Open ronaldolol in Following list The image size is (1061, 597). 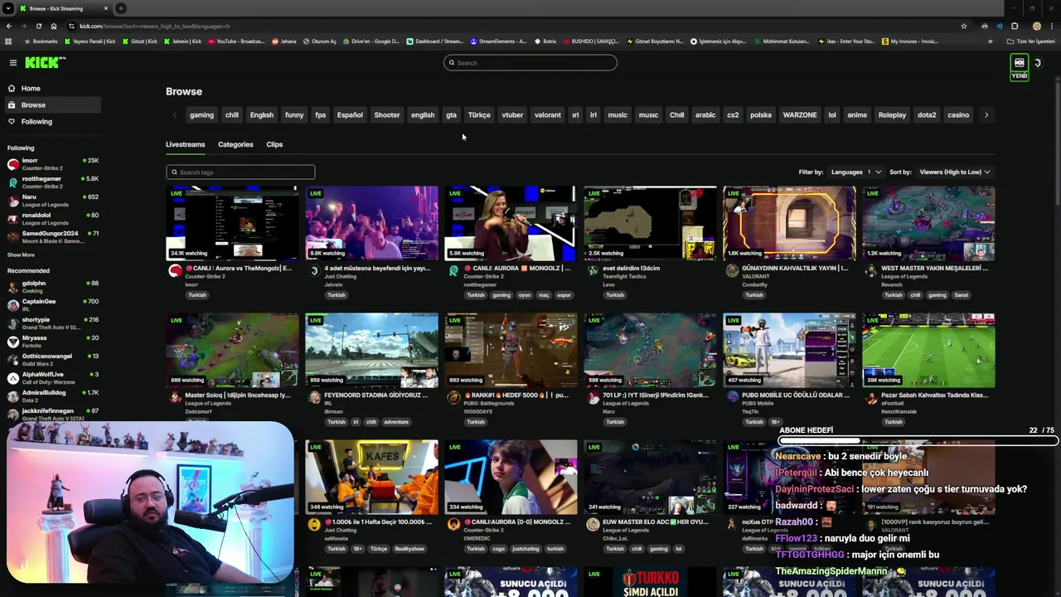pyautogui.click(x=53, y=218)
